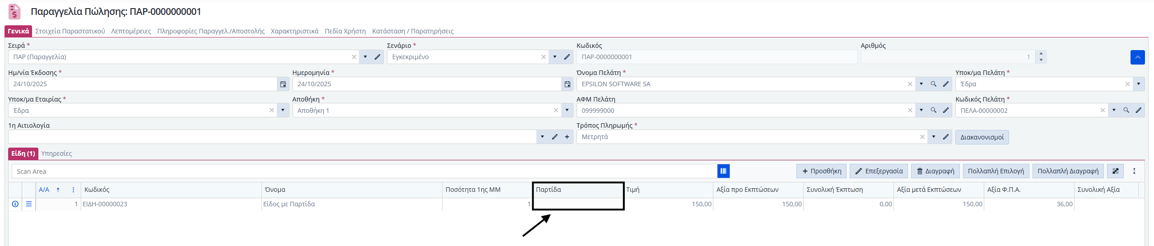Open the calendar picker for Ημ/νία Έκδοσης
The height and width of the screenshot is (246, 1154).
(283, 84)
